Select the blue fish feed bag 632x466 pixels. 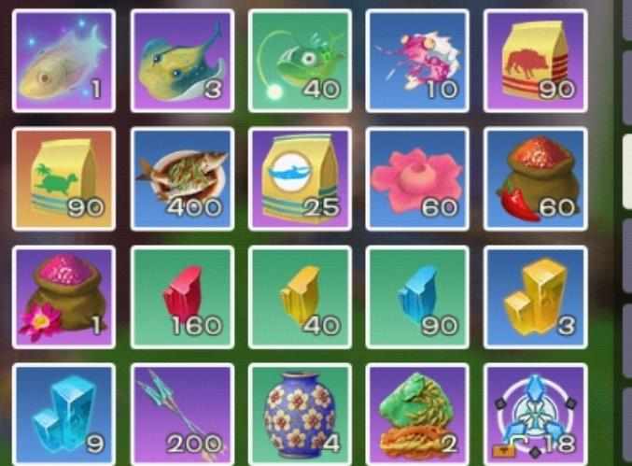300,179
